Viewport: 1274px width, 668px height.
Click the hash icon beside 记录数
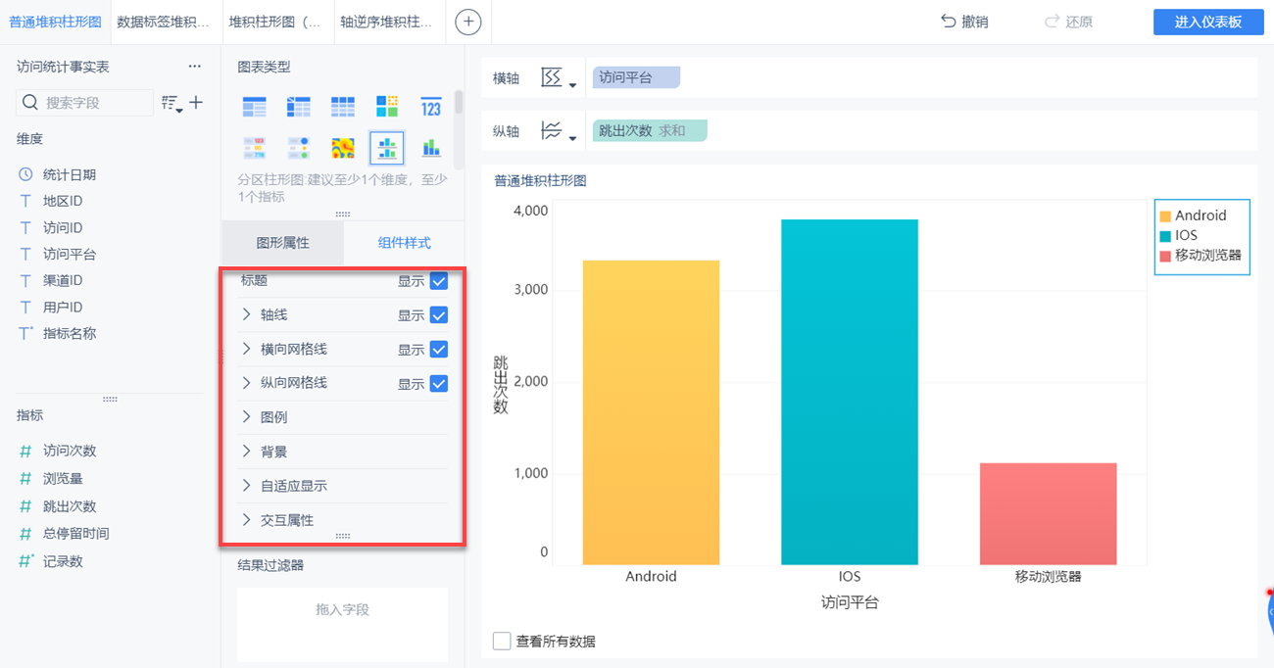pyautogui.click(x=26, y=561)
